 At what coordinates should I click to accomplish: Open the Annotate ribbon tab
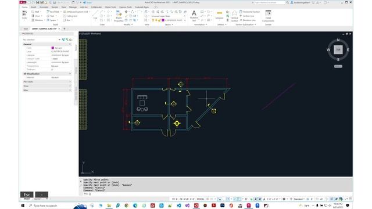(x=44, y=7)
